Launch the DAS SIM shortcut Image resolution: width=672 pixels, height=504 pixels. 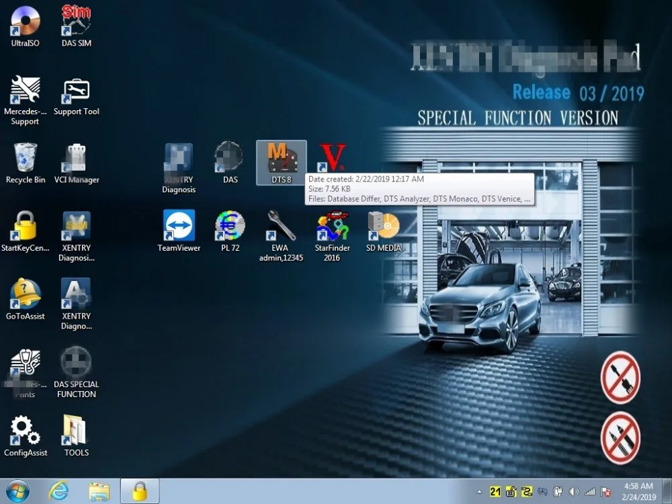pyautogui.click(x=76, y=24)
